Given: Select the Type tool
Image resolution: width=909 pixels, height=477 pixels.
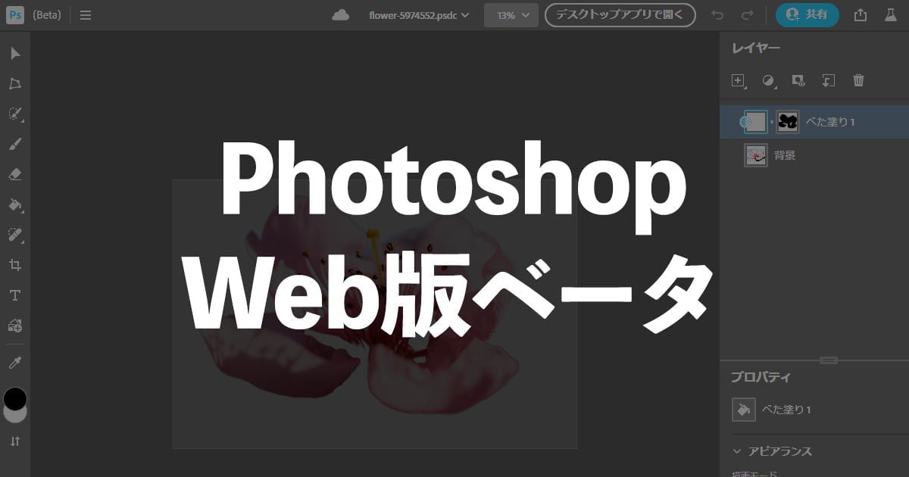Looking at the screenshot, I should (15, 295).
